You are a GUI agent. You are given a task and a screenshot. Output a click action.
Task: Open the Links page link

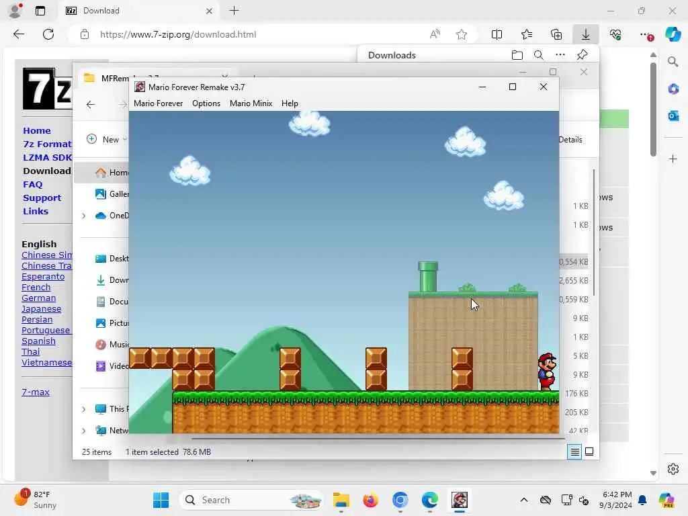[36, 211]
